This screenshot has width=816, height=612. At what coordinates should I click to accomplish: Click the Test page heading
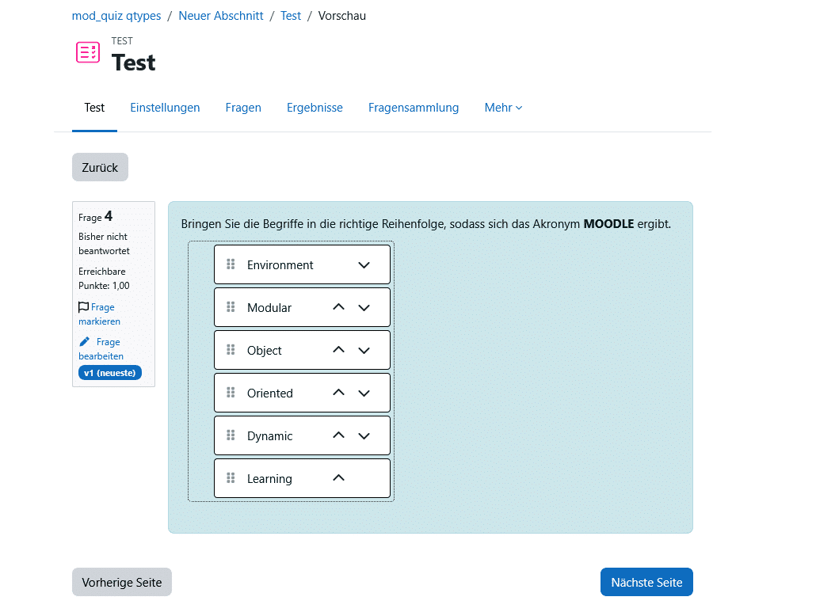[x=134, y=63]
